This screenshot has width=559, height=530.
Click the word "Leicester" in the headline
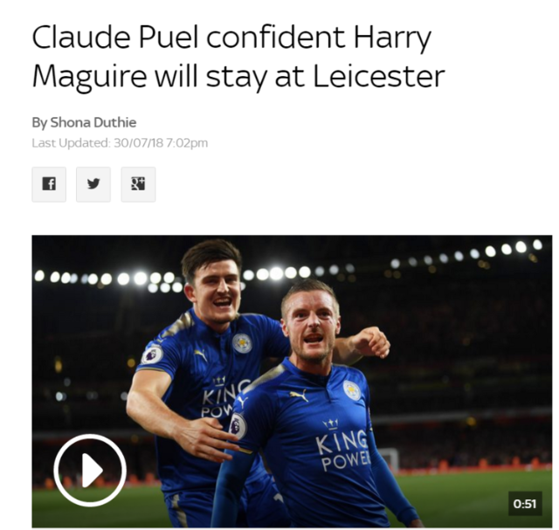[378, 76]
